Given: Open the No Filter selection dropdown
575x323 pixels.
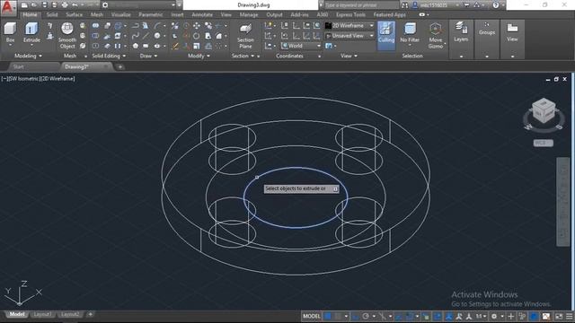Looking at the screenshot, I should [410, 34].
